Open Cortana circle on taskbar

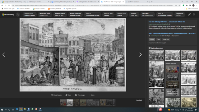point(9,110)
